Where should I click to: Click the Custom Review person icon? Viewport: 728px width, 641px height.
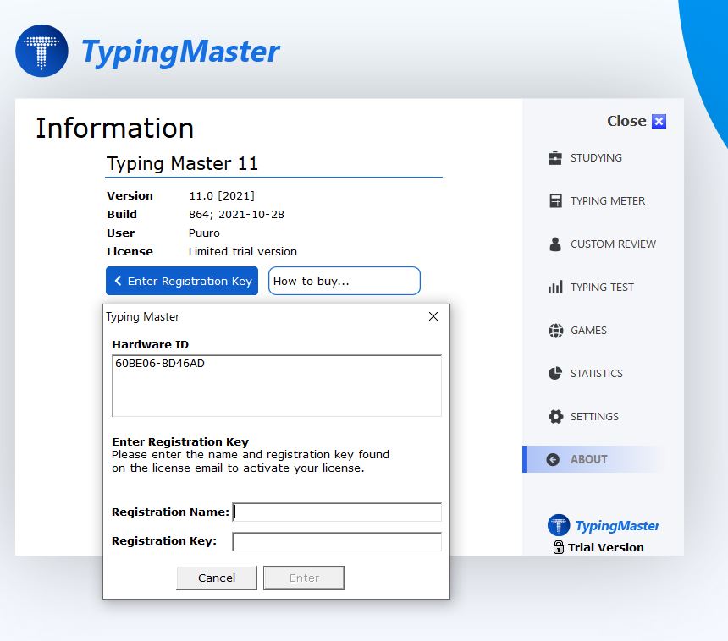(x=555, y=244)
